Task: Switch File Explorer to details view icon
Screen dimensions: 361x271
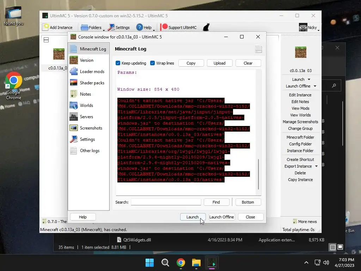Action: [332, 247]
